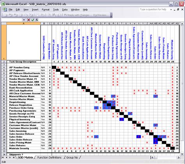Cancel the cell edit with red X
The width and height of the screenshot is (185, 164).
(28, 20)
